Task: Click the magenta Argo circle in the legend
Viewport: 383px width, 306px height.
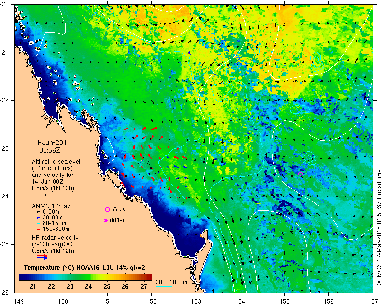Action: [107, 209]
